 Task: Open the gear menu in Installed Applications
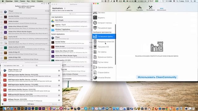(x=2, y=104)
